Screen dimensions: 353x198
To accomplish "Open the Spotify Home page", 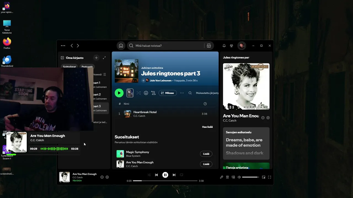I will 121,46.
